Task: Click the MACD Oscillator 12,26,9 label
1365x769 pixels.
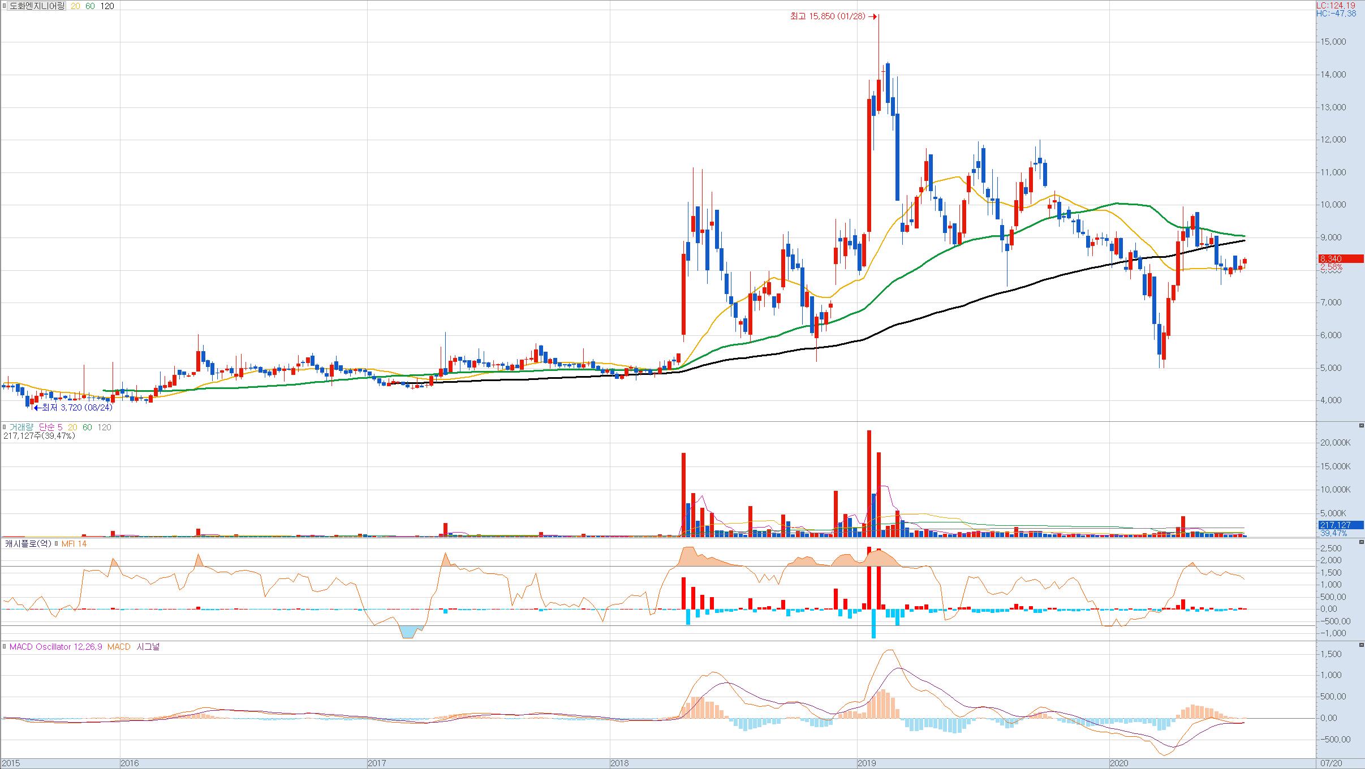Action: tap(55, 647)
